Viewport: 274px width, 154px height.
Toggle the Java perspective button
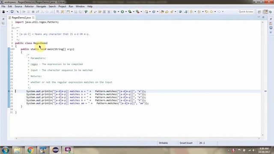tap(265, 12)
